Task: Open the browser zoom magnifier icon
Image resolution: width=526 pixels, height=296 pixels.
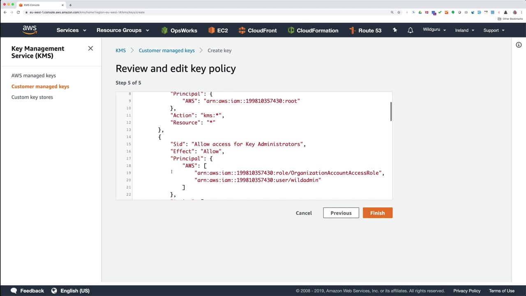Action: (x=392, y=12)
